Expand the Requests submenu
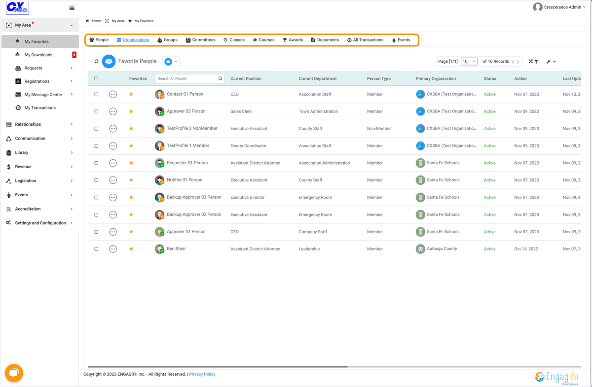 coord(72,68)
